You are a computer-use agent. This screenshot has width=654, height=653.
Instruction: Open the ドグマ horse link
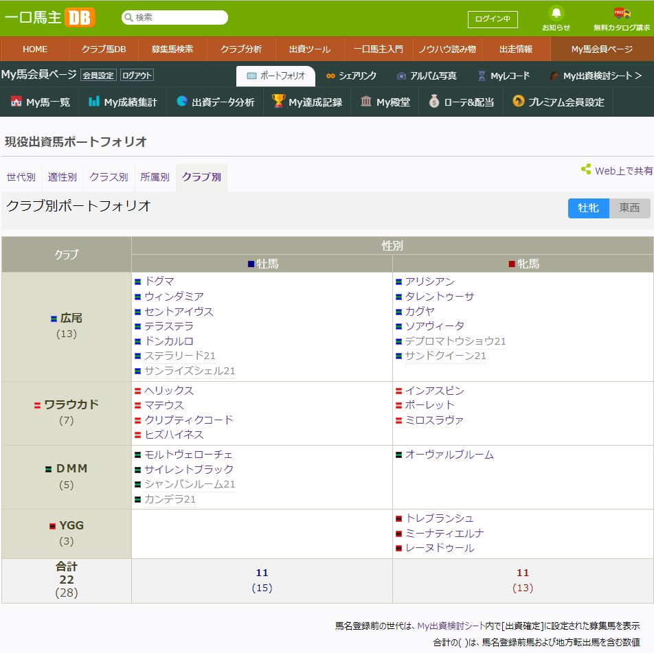click(x=158, y=281)
